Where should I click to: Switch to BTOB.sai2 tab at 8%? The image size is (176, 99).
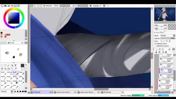112,92
